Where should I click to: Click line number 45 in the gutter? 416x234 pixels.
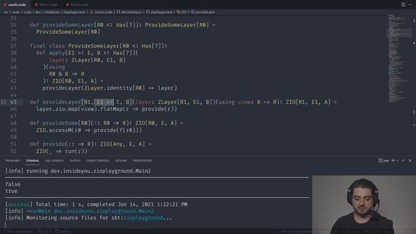pyautogui.click(x=13, y=102)
